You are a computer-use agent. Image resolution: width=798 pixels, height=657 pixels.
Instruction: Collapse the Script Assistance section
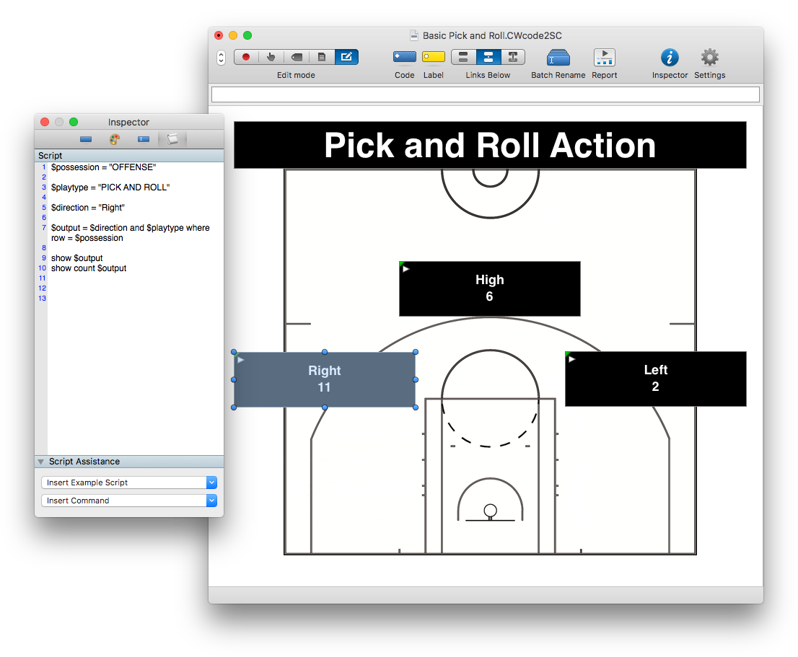point(41,462)
